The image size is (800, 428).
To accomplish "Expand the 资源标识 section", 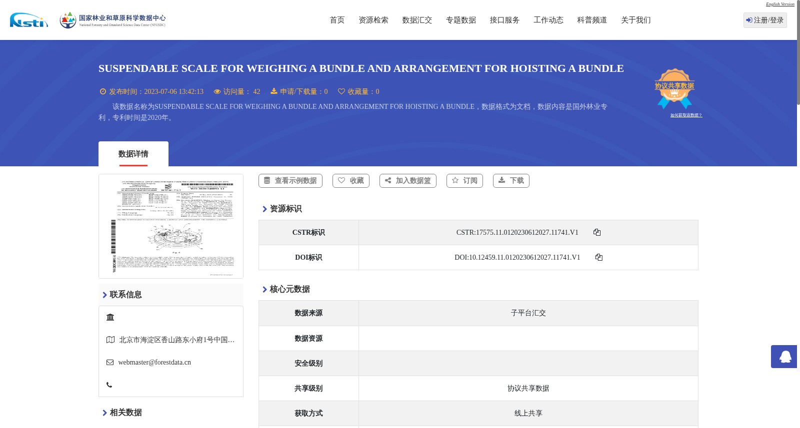I will (282, 209).
